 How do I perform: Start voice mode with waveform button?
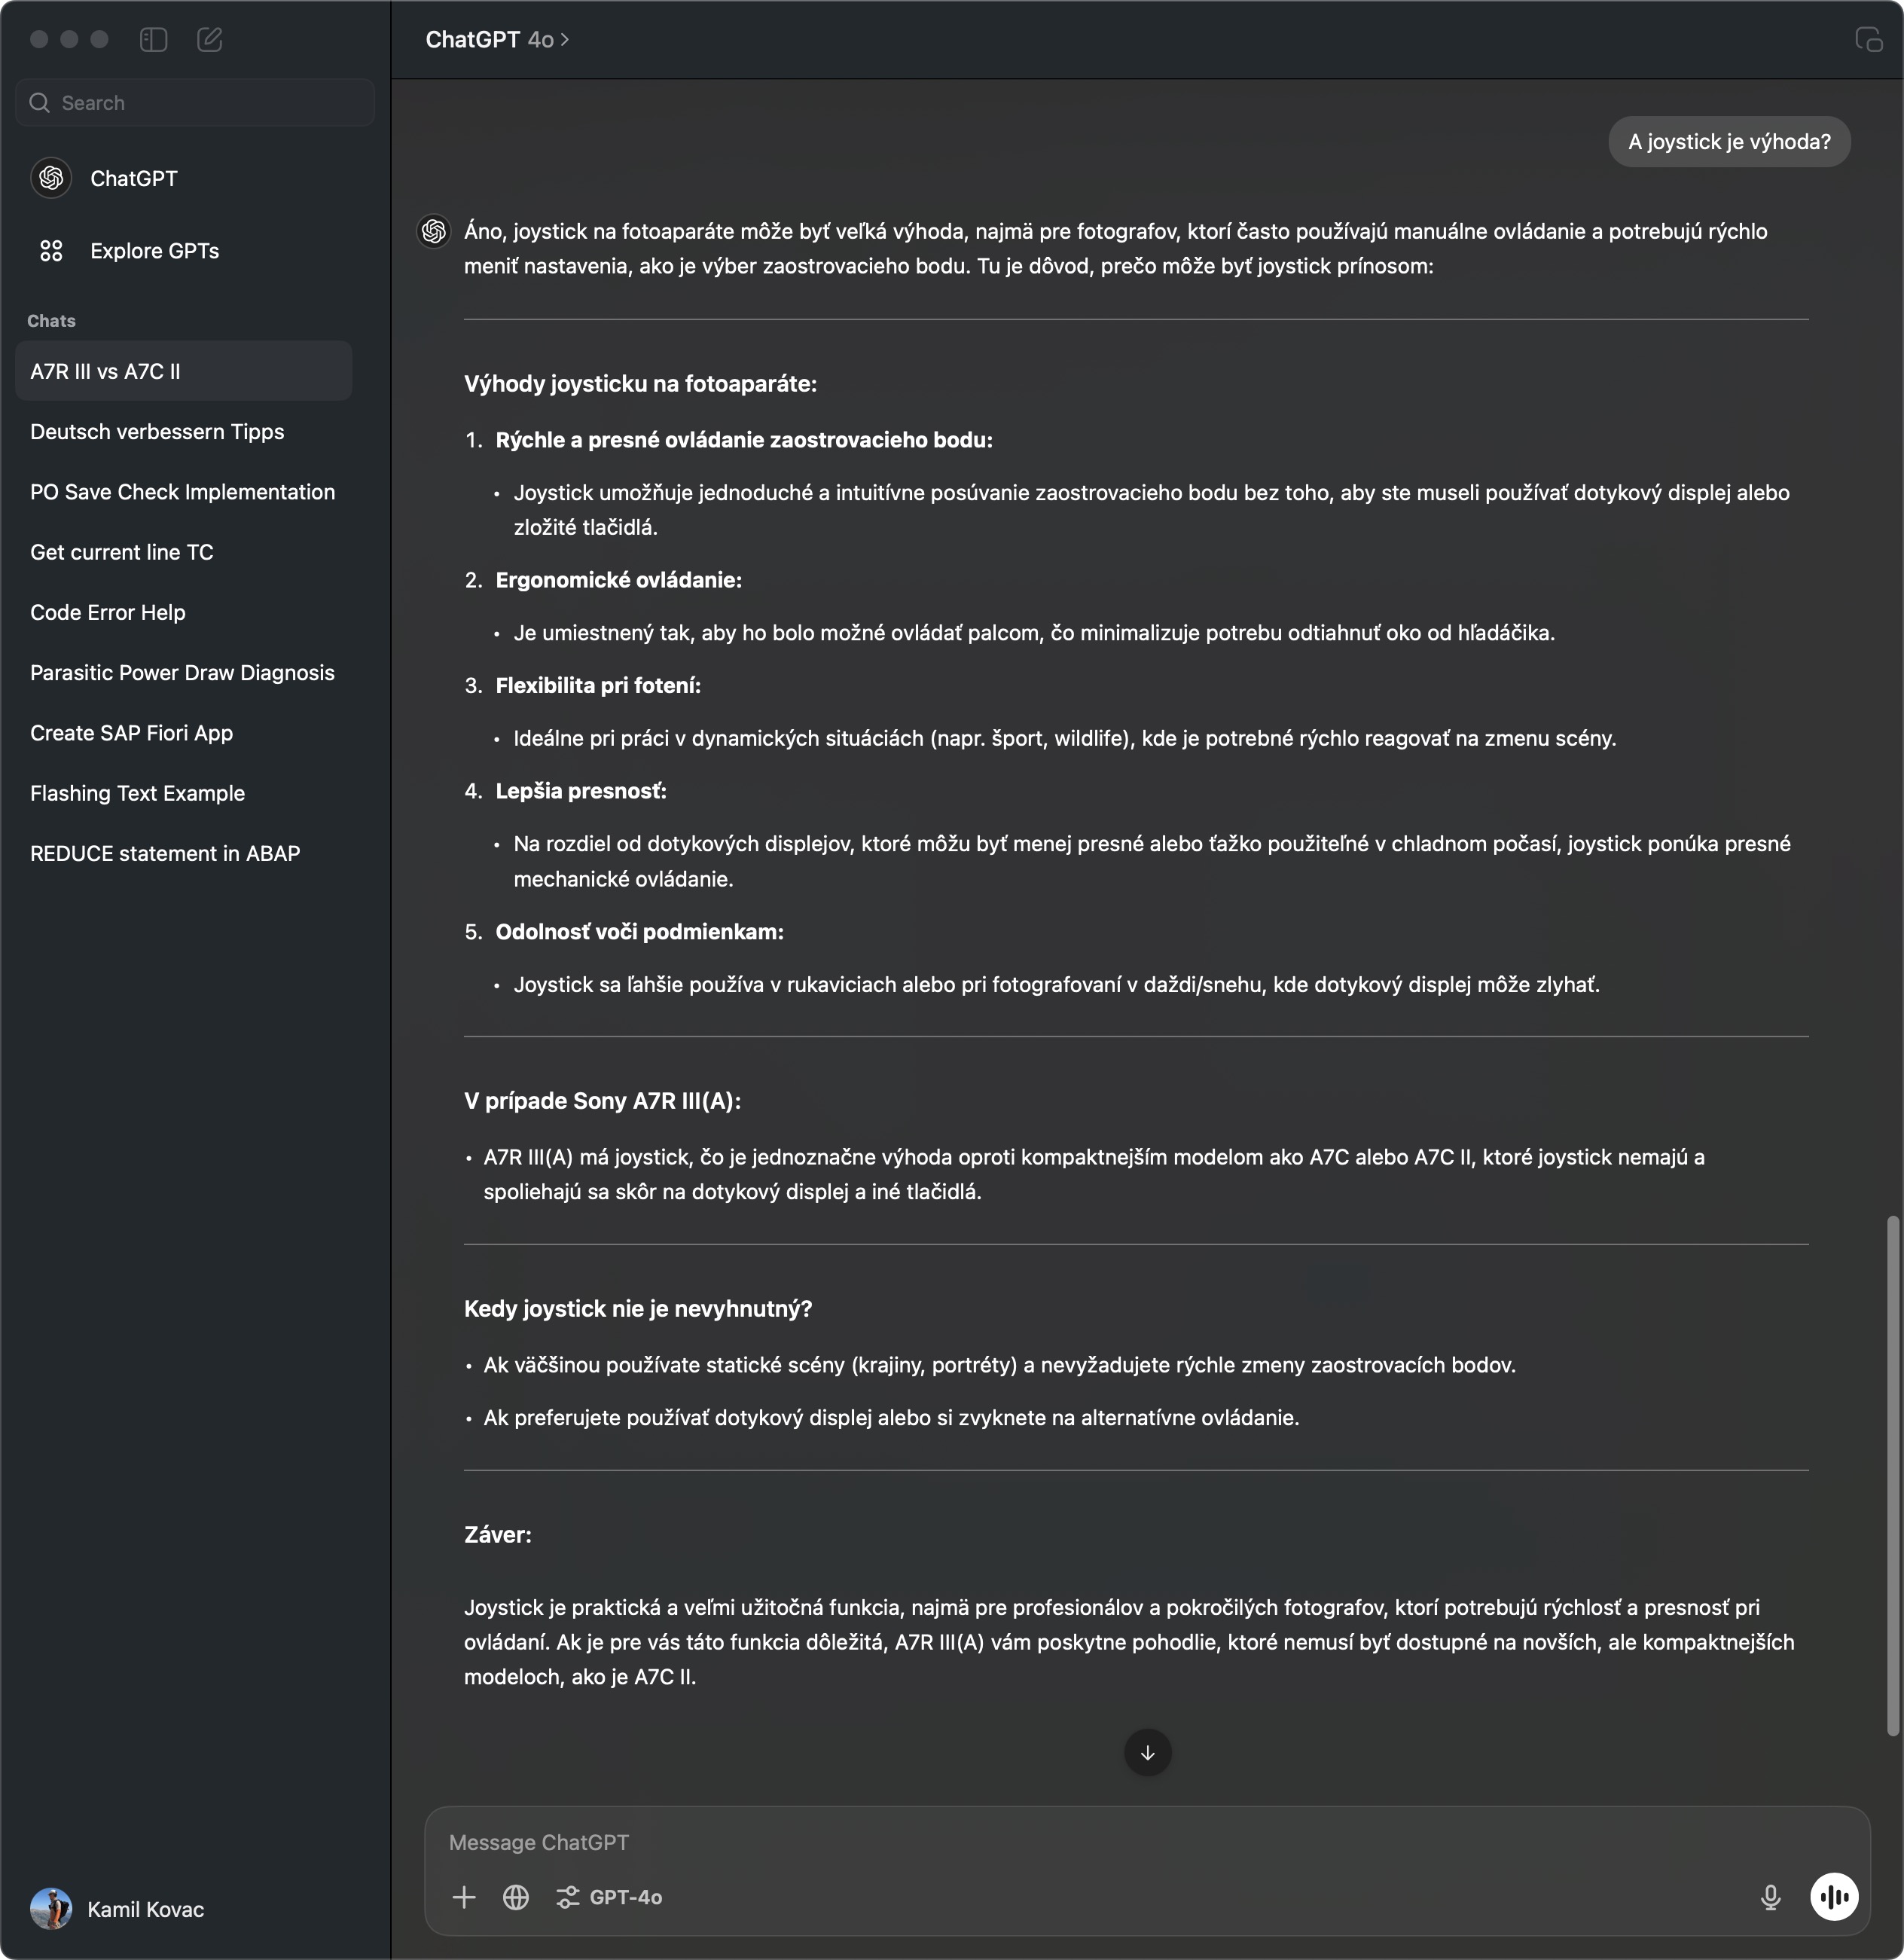(x=1834, y=1896)
